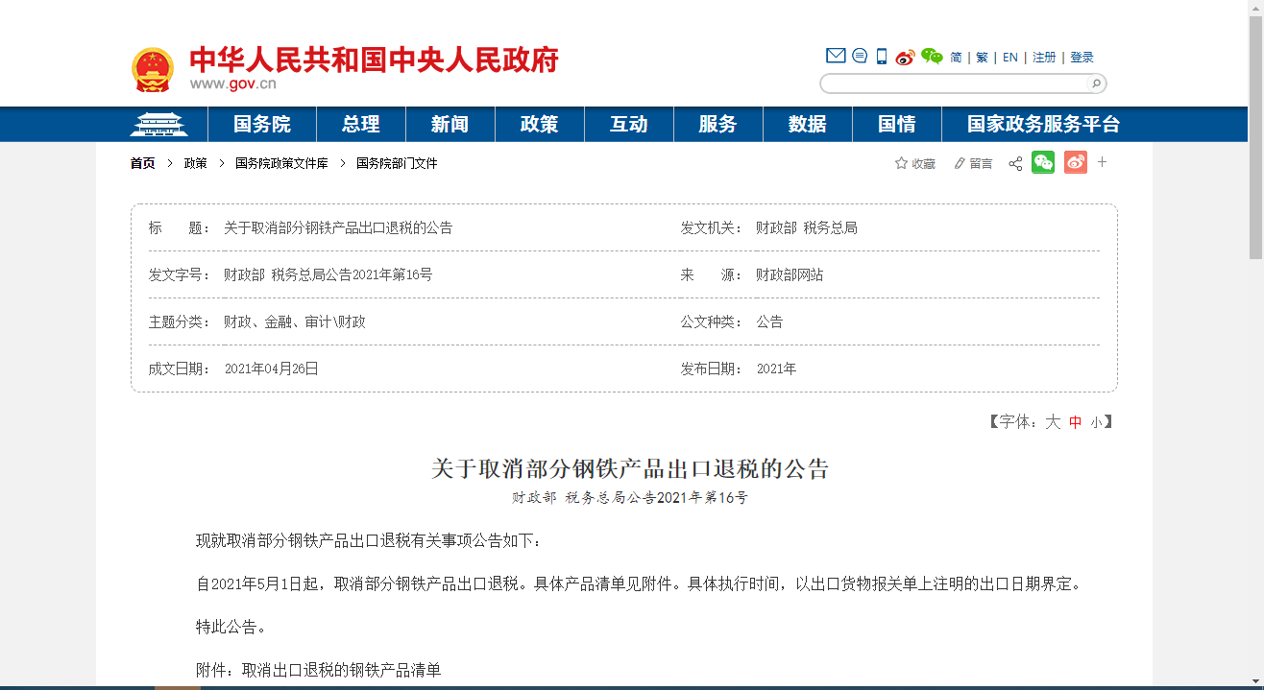Click the home icon in the navigation bar
The height and width of the screenshot is (690, 1264).
[160, 123]
